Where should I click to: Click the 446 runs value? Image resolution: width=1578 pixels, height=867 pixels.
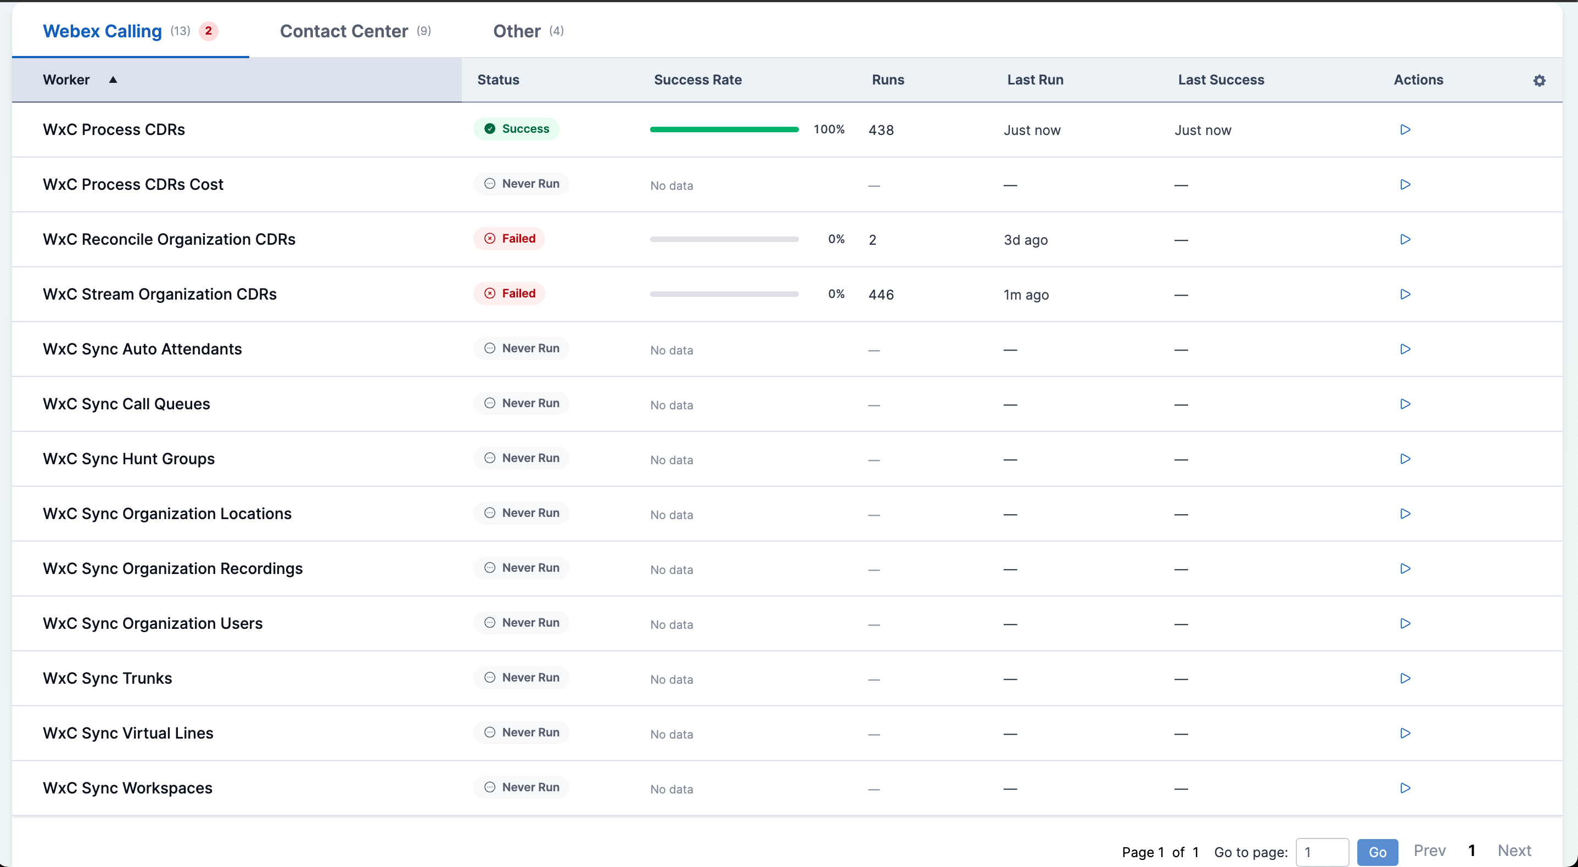pos(881,295)
